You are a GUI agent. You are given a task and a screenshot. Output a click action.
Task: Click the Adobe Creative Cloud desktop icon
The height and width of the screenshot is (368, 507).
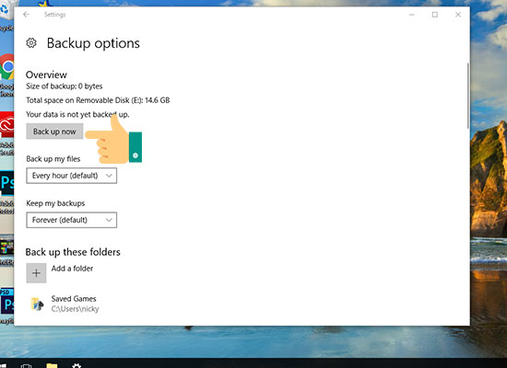tap(7, 124)
